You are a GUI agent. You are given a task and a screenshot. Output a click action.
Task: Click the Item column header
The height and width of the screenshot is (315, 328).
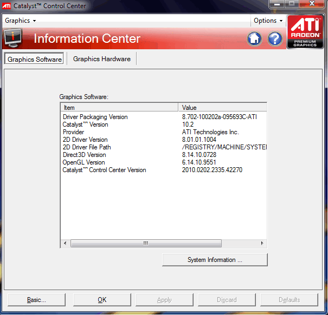(119, 107)
